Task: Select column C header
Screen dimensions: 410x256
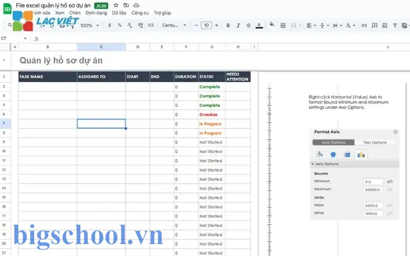Action: pyautogui.click(x=101, y=47)
